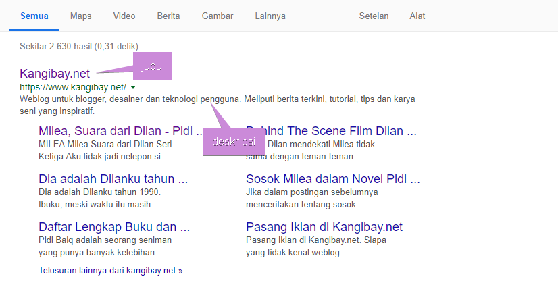
Task: Open the Alat tools option
Action: 417,16
